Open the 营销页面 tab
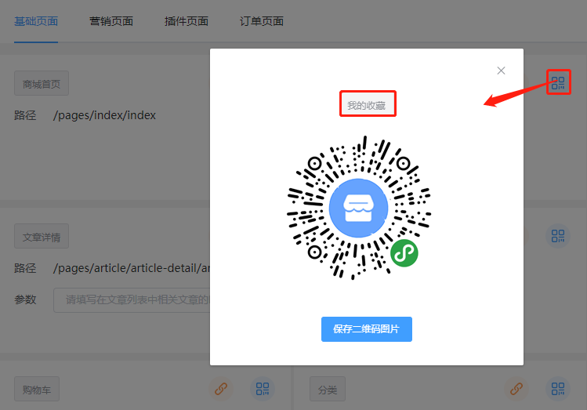 click(111, 21)
